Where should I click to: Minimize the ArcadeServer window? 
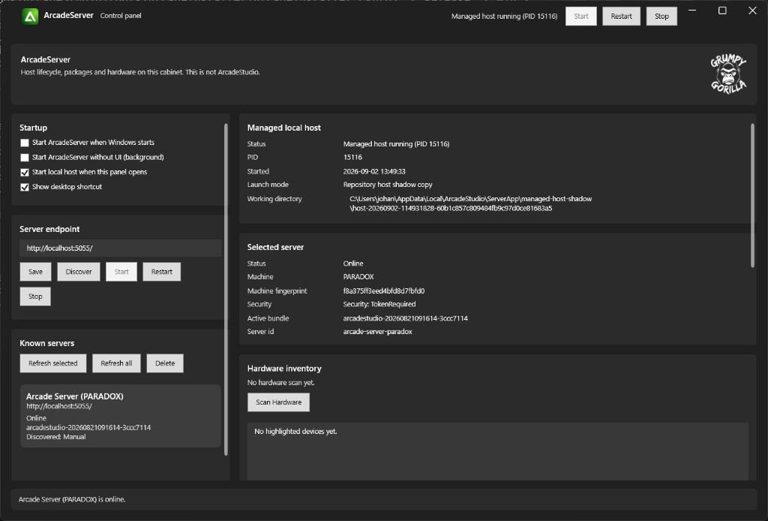coord(692,11)
